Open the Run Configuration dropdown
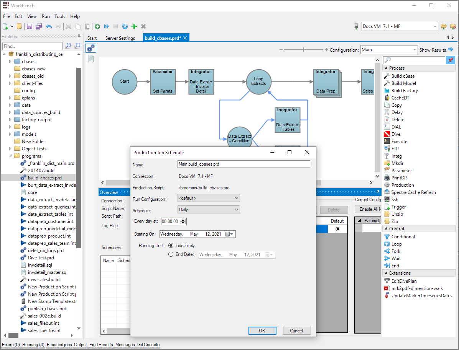Viewport: 459px width, 350px height. tap(209, 198)
